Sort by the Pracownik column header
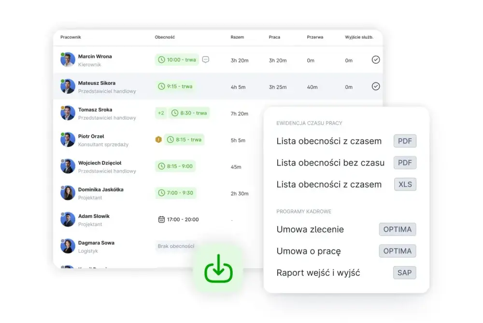Viewport: 483px width, 323px height. click(71, 37)
